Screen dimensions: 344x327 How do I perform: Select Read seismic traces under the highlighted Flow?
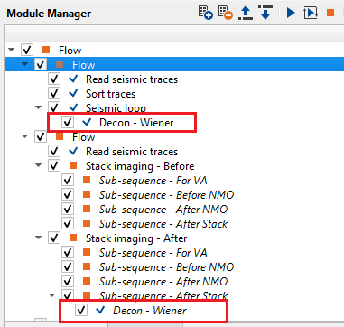132,79
